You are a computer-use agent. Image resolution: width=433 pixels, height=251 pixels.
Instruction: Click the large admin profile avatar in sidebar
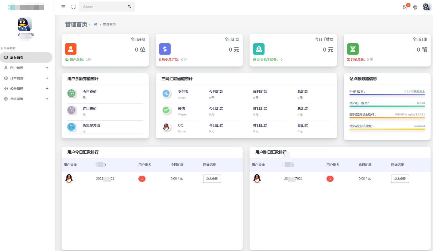pyautogui.click(x=25, y=24)
